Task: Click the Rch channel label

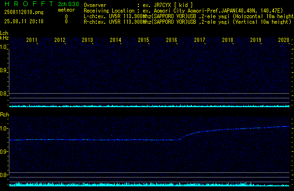Action: 5,115
